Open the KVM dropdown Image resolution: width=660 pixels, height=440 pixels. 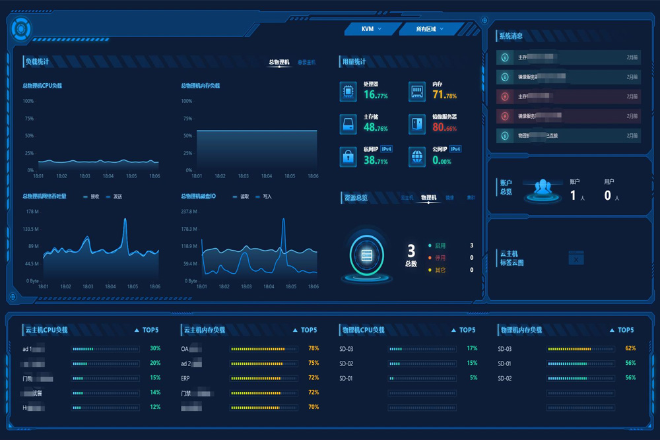[x=372, y=29]
